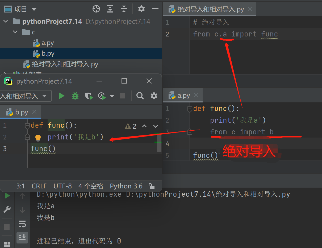The height and width of the screenshot is (248, 322).
Task: Fold the def func() block in b.py
Action: [x=27, y=126]
